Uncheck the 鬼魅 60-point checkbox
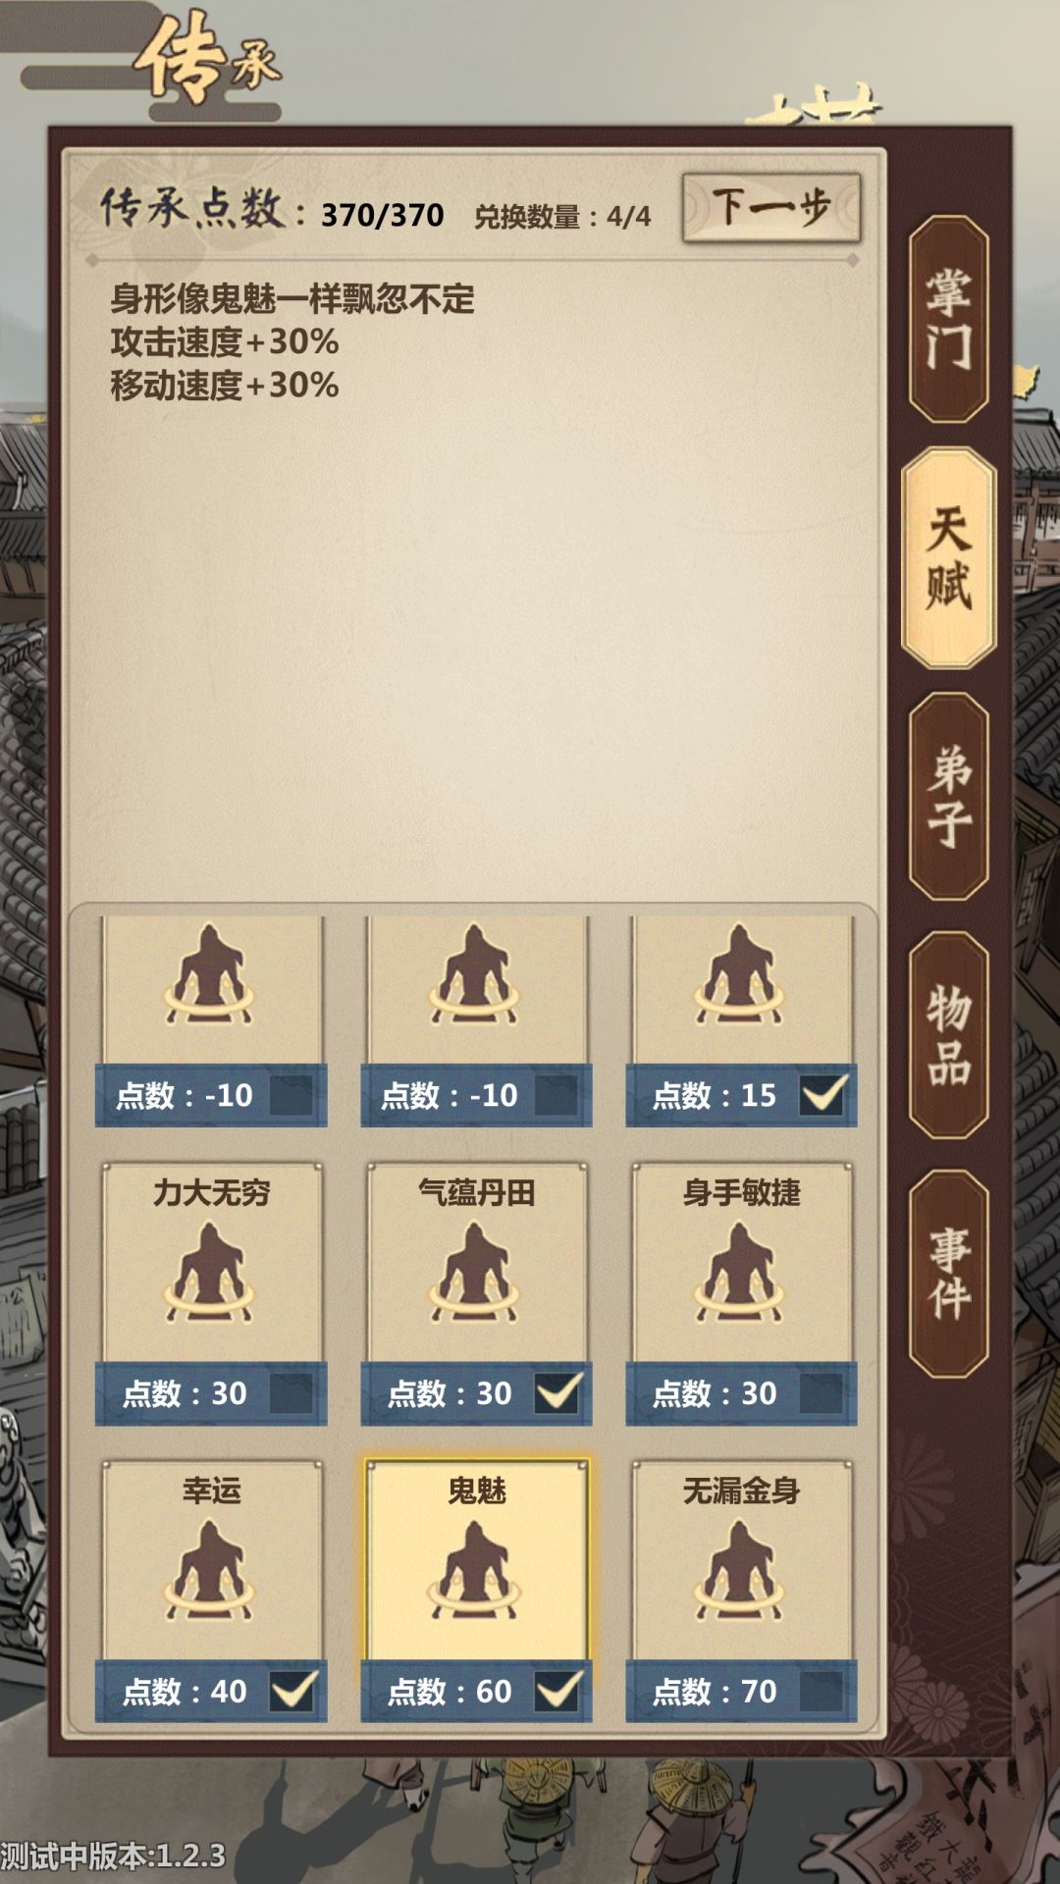The height and width of the screenshot is (1884, 1060). [x=557, y=1691]
